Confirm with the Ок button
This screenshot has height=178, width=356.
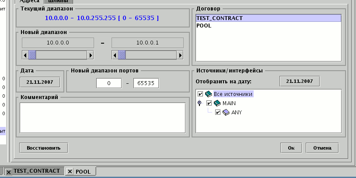(x=291, y=148)
